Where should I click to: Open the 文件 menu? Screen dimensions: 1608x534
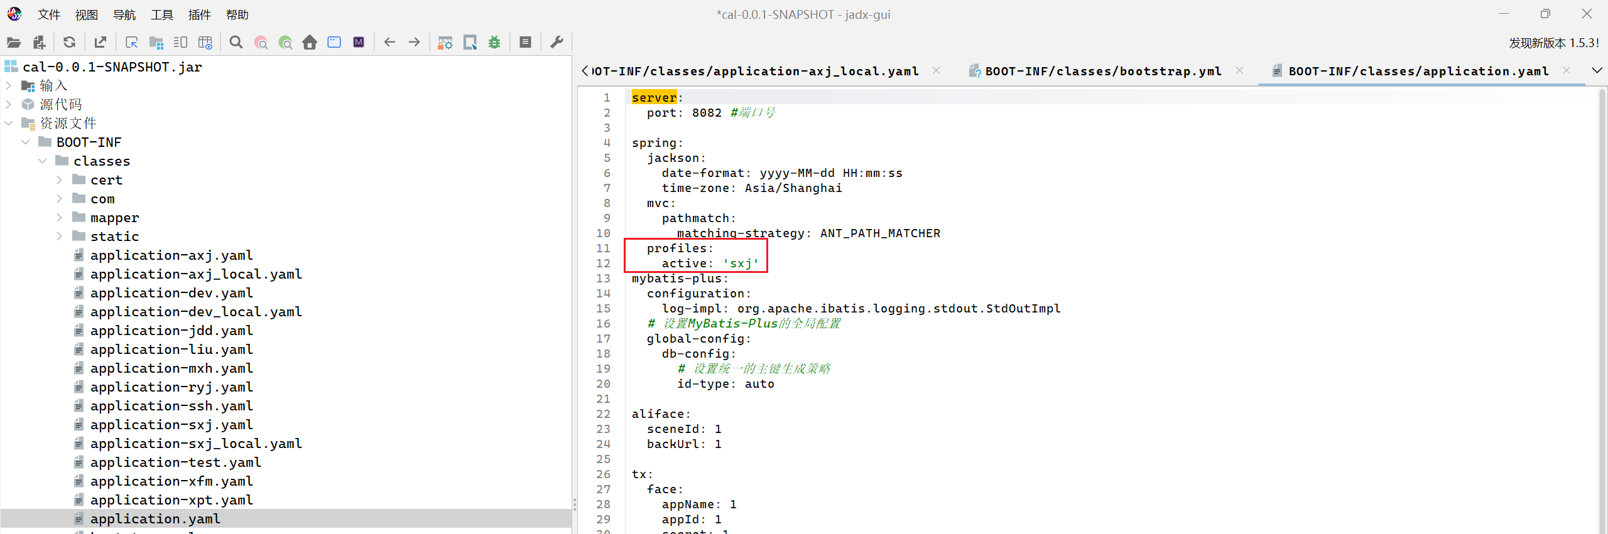[x=48, y=14]
